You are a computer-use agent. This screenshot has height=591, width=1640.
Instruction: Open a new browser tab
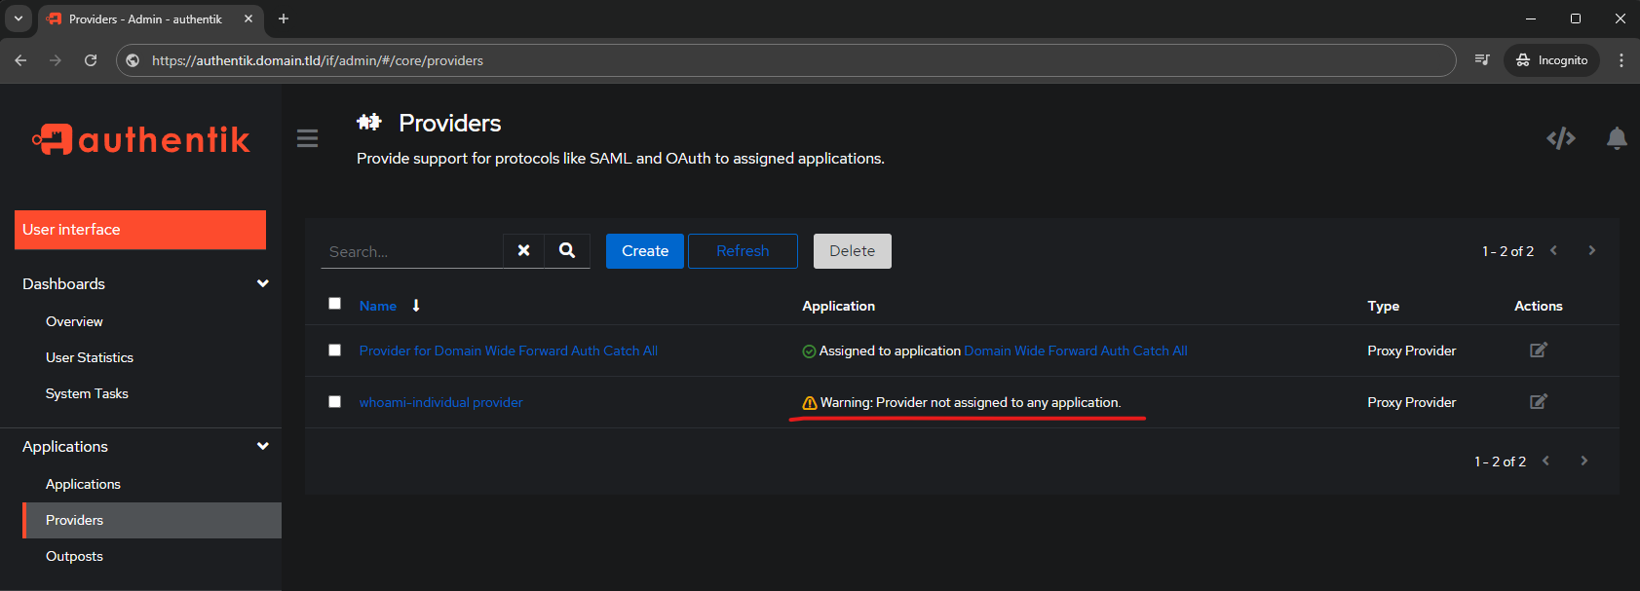284,18
